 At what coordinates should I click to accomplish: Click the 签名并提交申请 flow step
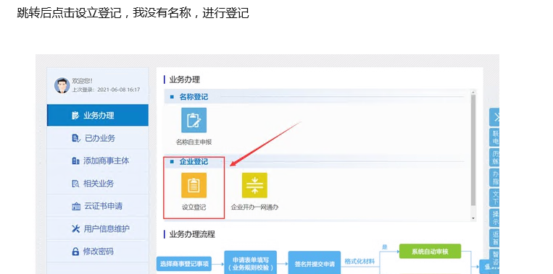(315, 263)
